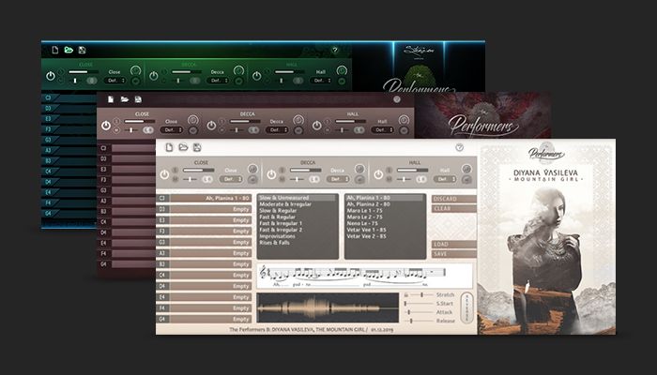657x375 pixels.
Task: Click CLOSE mic round knob in maroon window
Action: [x=192, y=120]
